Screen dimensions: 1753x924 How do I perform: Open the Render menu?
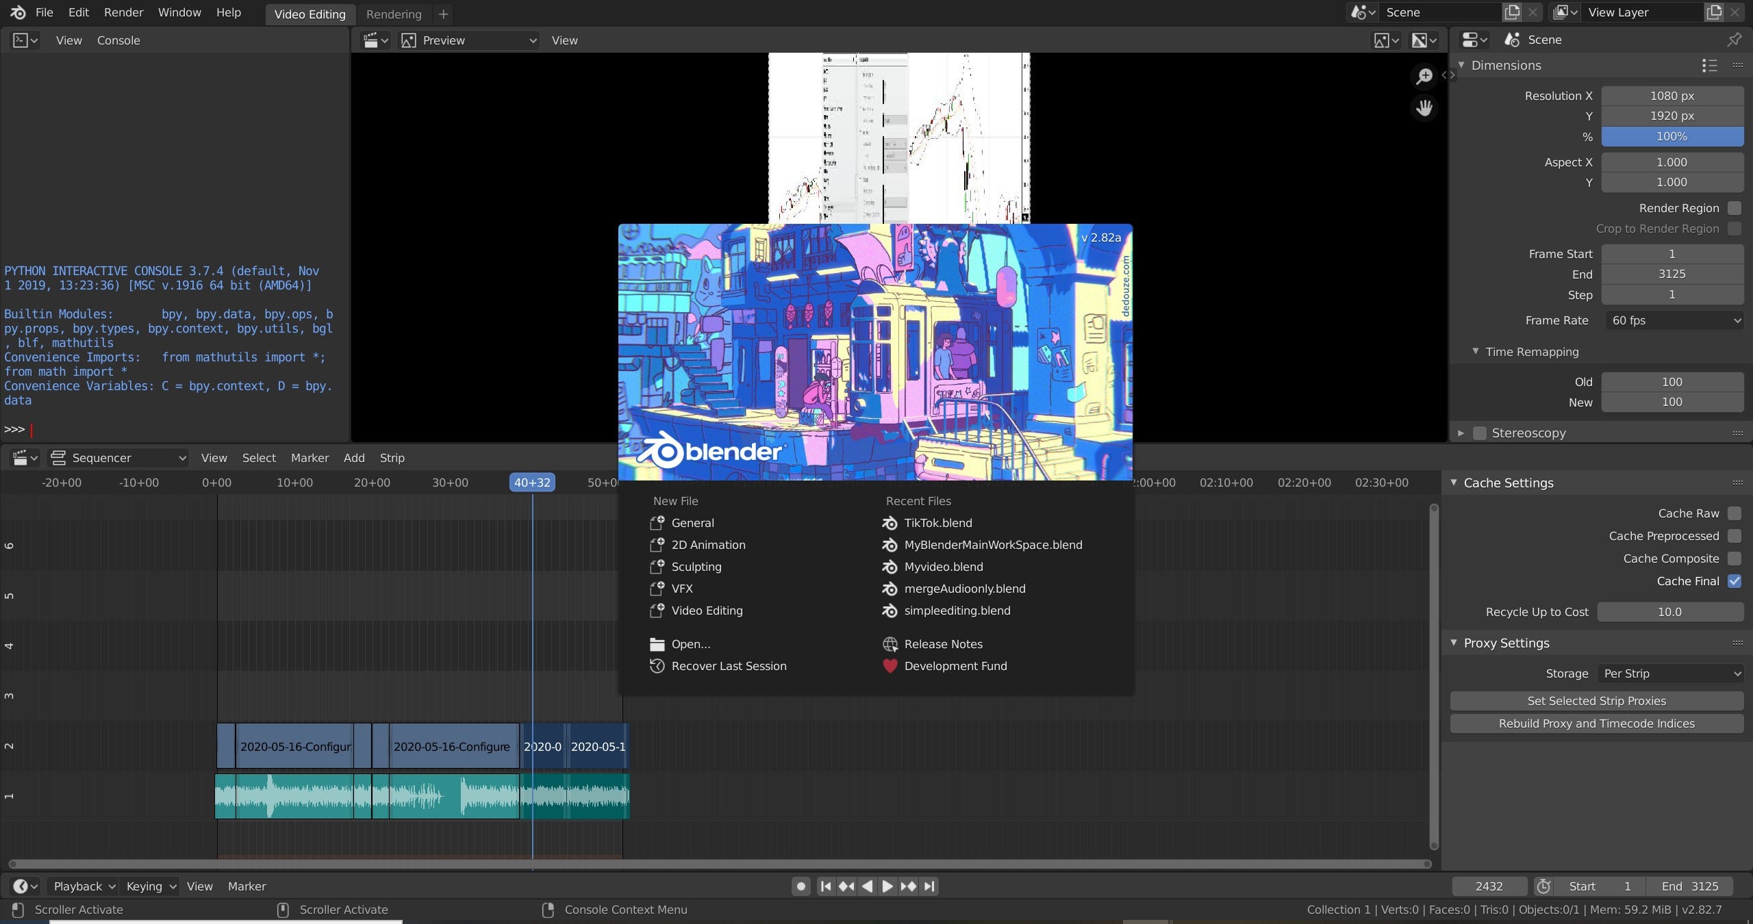123,12
